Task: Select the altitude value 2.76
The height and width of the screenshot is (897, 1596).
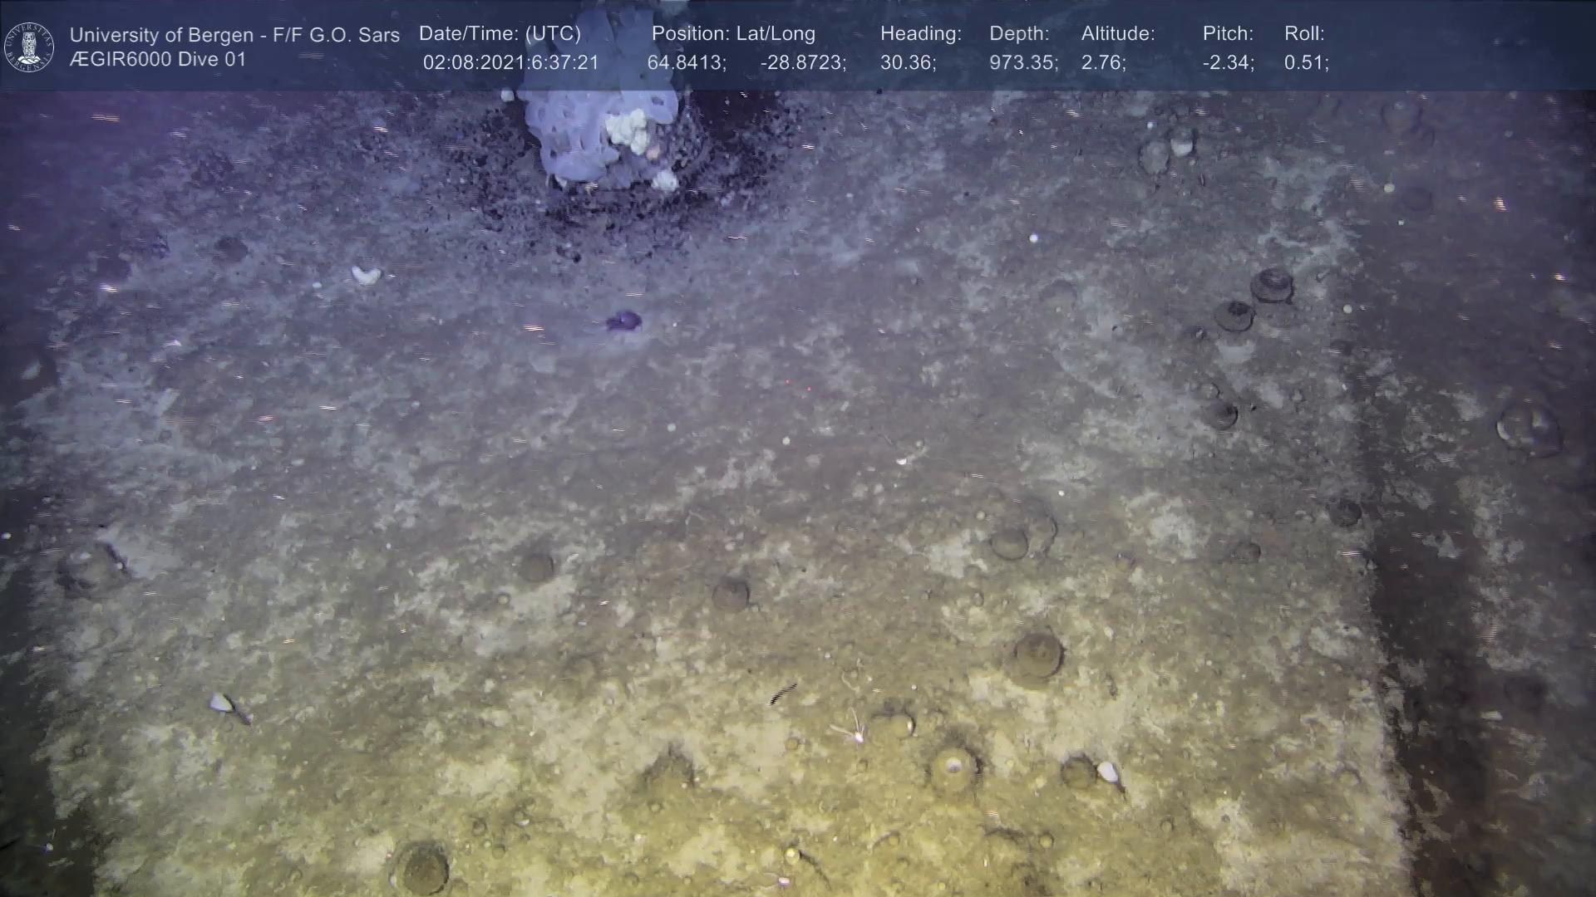Action: (x=1103, y=63)
